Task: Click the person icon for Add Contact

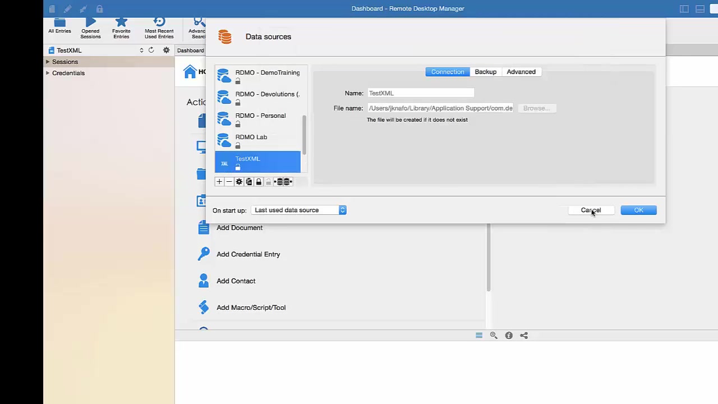Action: (x=204, y=281)
